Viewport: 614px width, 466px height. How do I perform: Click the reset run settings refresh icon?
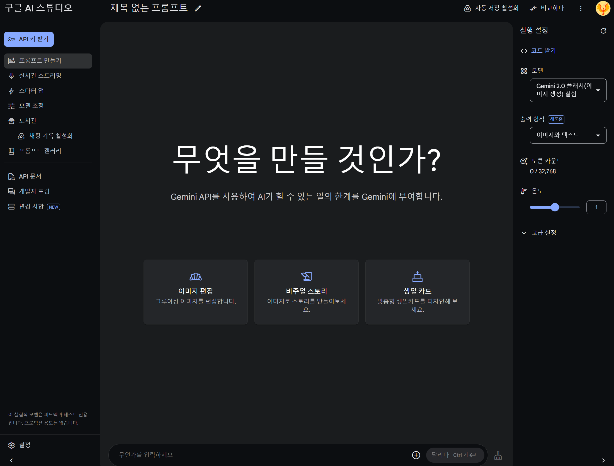[603, 31]
